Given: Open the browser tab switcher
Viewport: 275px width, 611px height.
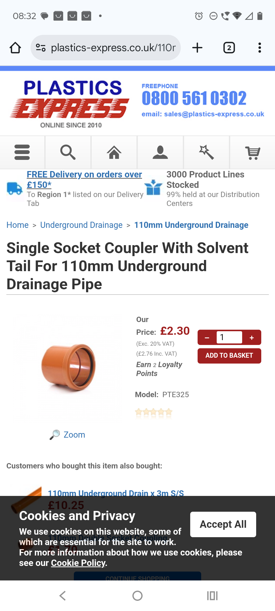Looking at the screenshot, I should click(229, 48).
